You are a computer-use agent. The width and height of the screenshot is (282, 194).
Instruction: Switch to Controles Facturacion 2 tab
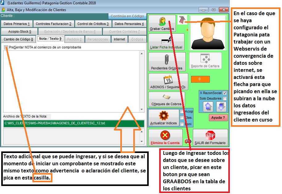54,24
